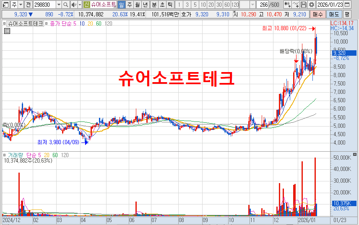The width and height of the screenshot is (359, 225).
Task: Switch to the 분 minute chart
Action: coord(154,5)
